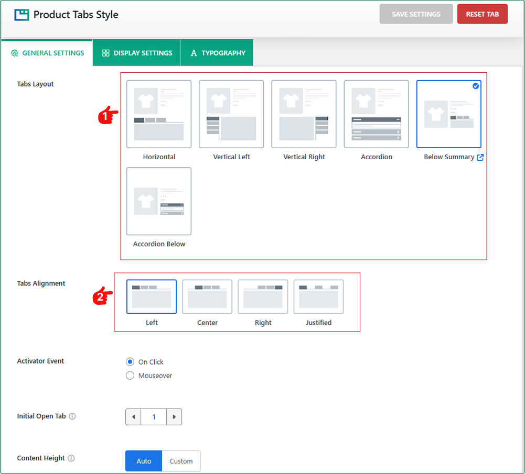Select the Horizontal tabs layout thumbnail
The image size is (525, 474).
point(159,114)
